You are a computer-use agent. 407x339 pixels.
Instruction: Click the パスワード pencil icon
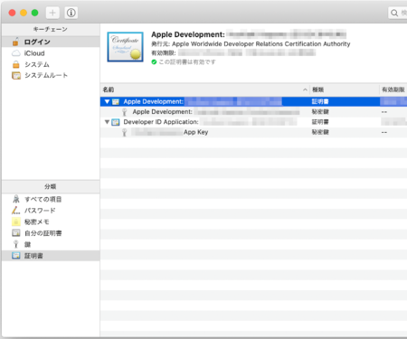point(16,211)
